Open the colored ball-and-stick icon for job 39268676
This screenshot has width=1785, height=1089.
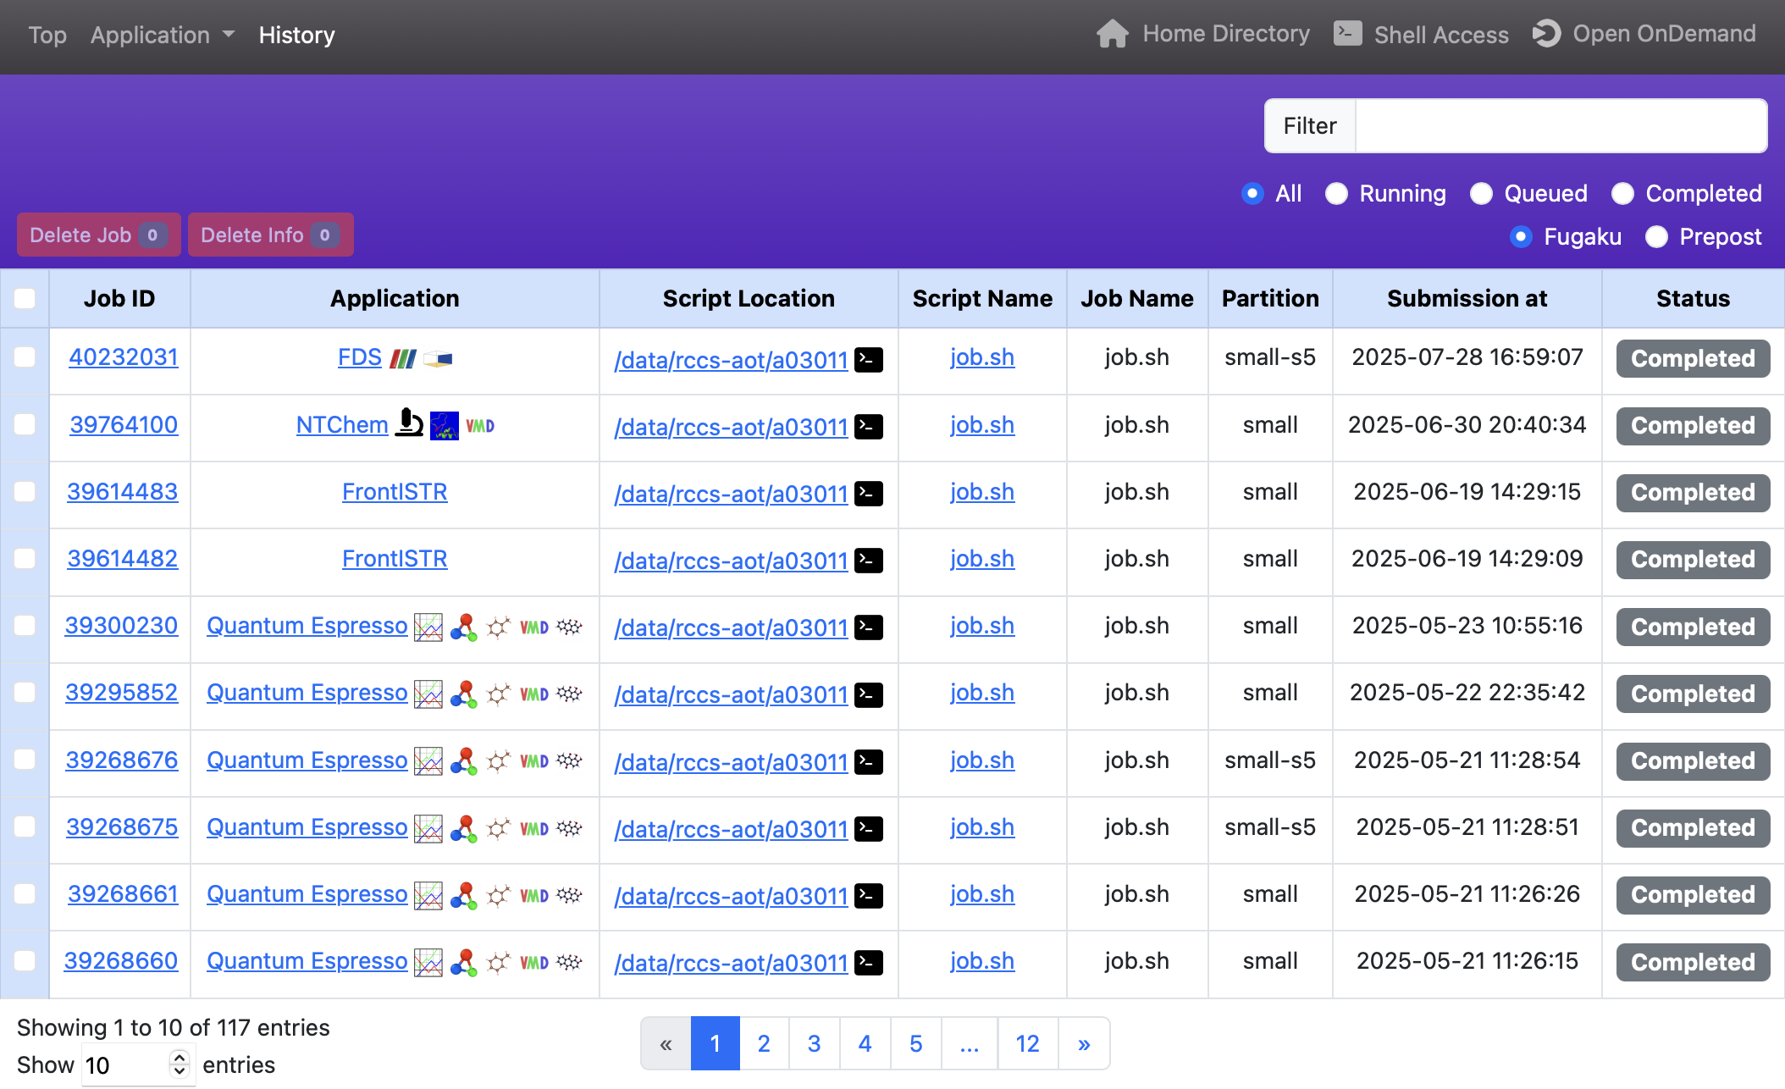(463, 761)
